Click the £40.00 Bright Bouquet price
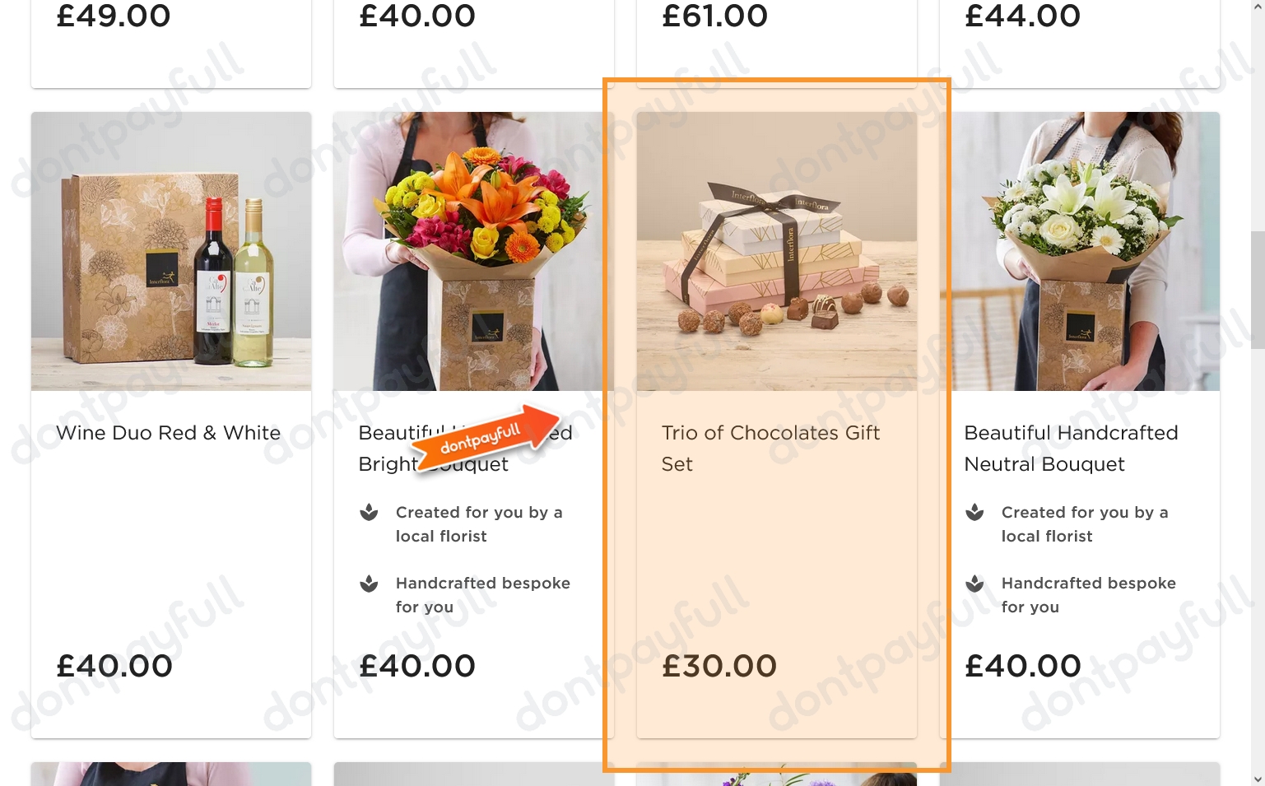The image size is (1265, 786). pos(417,666)
